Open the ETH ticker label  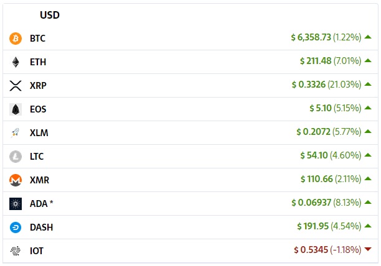tap(38, 62)
